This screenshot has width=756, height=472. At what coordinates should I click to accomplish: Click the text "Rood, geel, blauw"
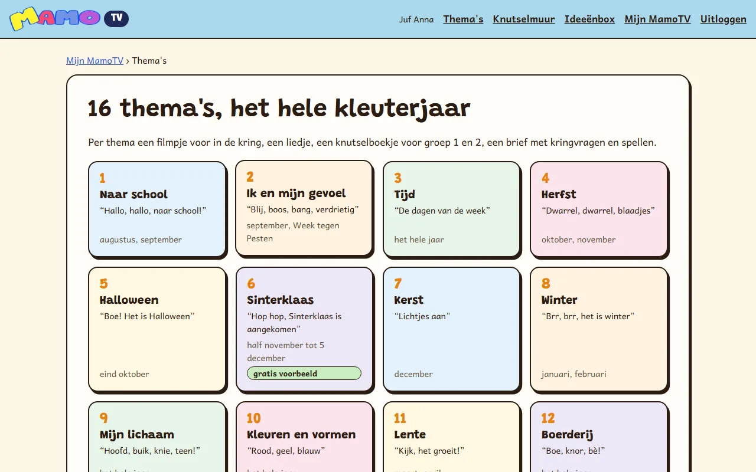(286, 451)
